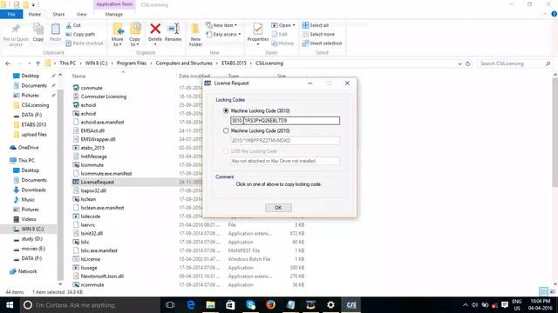The height and width of the screenshot is (313, 558).
Task: Click the 3010 locking code text field
Action: coord(285,121)
